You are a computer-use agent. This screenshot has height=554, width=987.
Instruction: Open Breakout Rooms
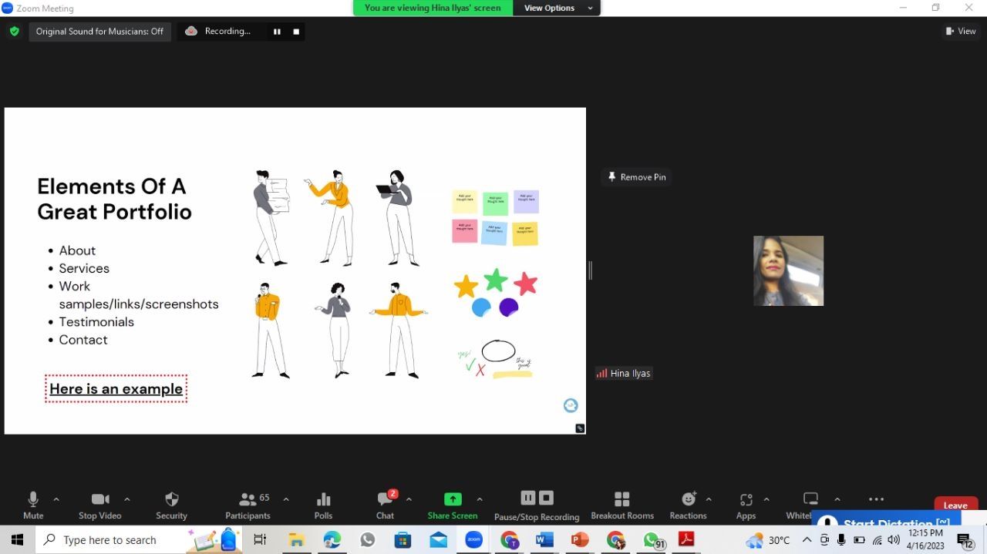(622, 505)
